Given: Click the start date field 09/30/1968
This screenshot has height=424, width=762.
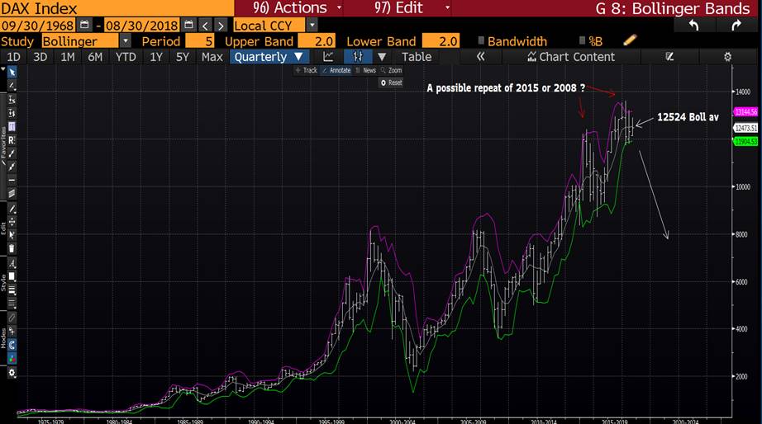Looking at the screenshot, I should [x=37, y=26].
